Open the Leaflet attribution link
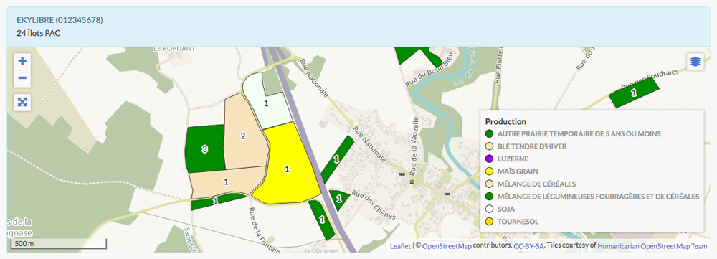This screenshot has height=259, width=717. click(x=401, y=246)
